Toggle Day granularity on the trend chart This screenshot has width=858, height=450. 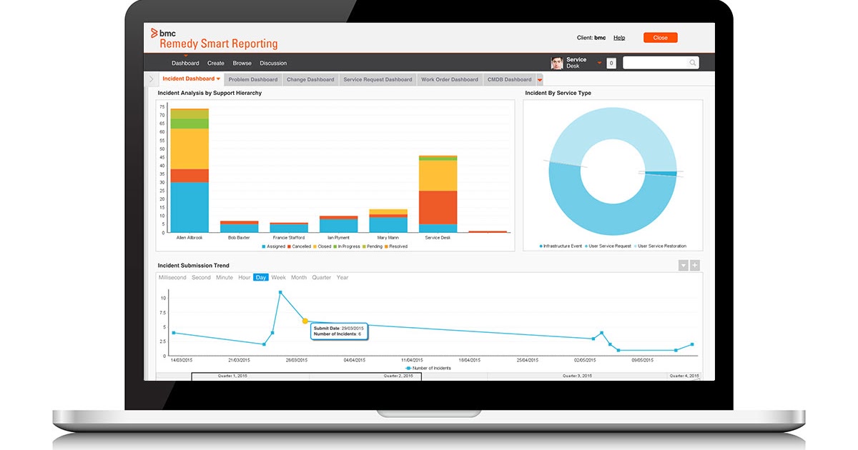coord(260,277)
